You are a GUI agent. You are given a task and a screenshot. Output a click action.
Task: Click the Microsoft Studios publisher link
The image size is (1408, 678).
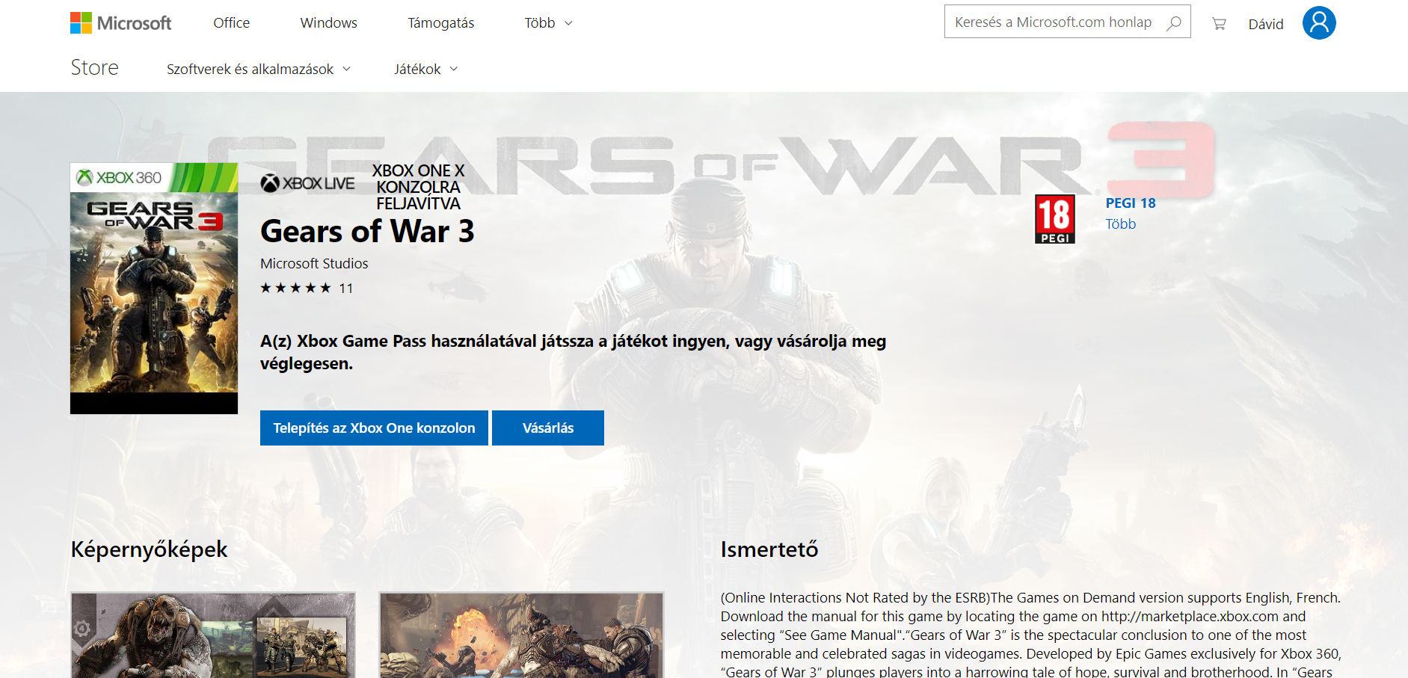(314, 263)
